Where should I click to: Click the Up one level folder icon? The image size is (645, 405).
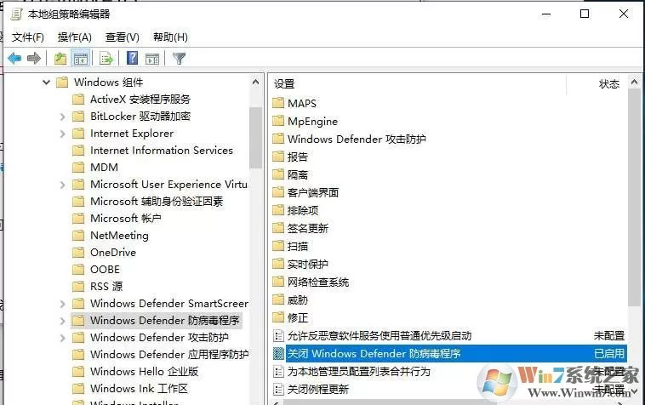pyautogui.click(x=60, y=59)
